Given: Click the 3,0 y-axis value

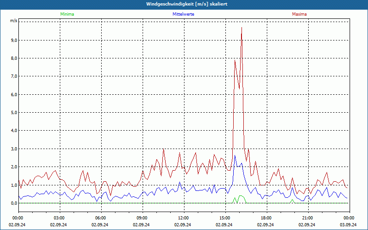Looking at the screenshot, I should (14, 149).
